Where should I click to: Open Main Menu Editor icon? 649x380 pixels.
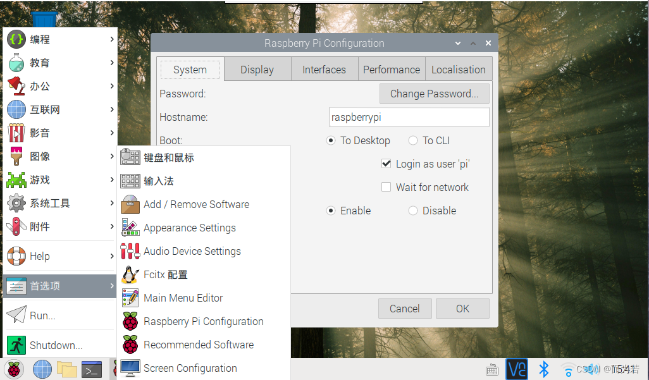[x=130, y=298]
